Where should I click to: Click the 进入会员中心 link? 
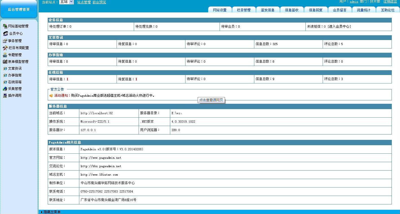339,27
